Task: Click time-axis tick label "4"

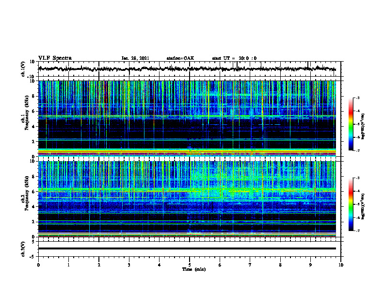Action: [x=160, y=265]
